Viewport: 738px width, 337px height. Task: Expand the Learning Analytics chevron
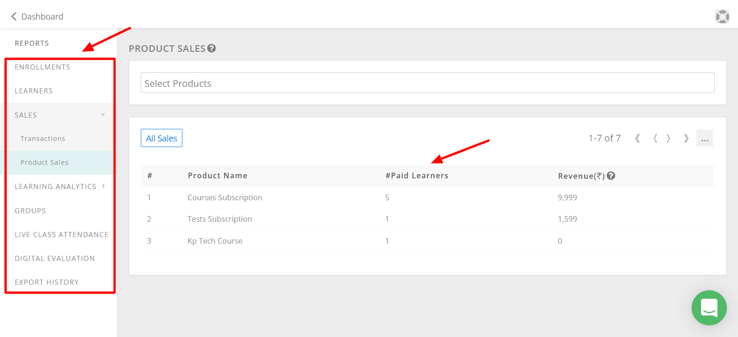pyautogui.click(x=103, y=186)
